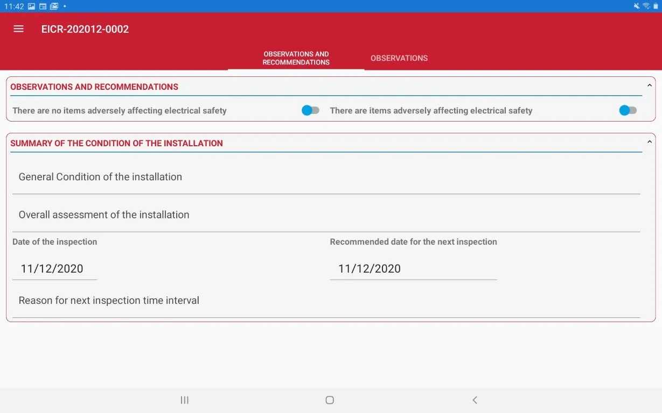
Task: Switch to the Observations tab
Action: pyautogui.click(x=399, y=58)
